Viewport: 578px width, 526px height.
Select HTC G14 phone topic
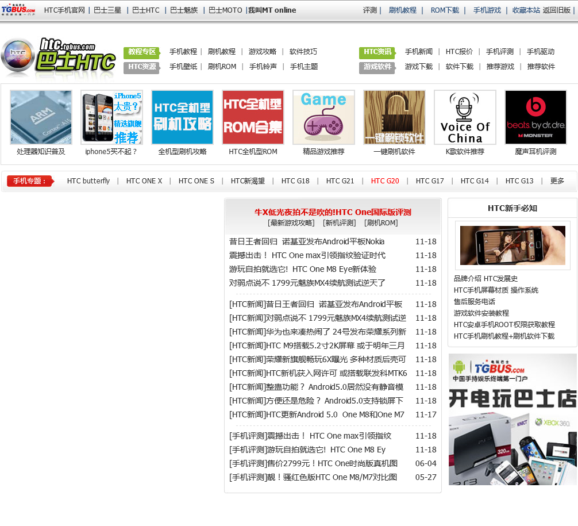tap(475, 181)
